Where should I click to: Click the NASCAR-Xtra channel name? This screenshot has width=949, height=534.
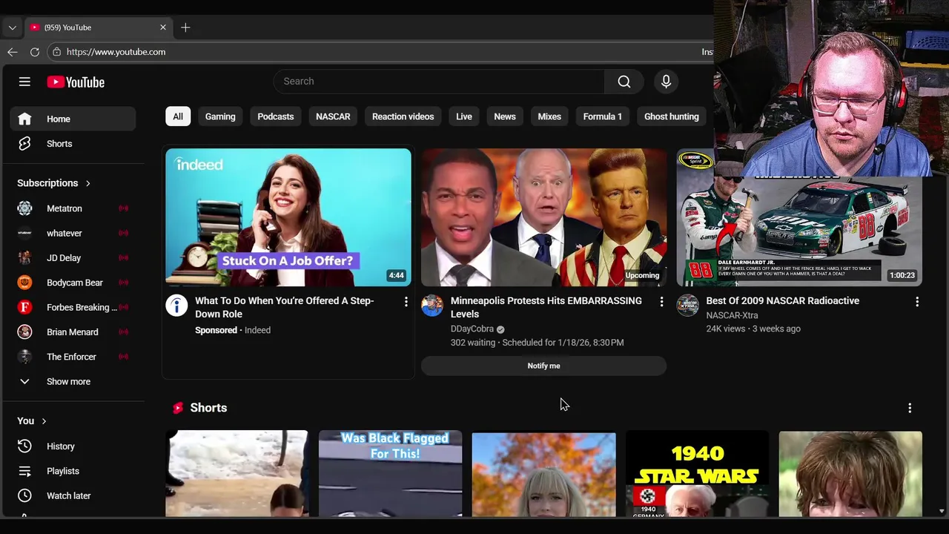coord(732,316)
